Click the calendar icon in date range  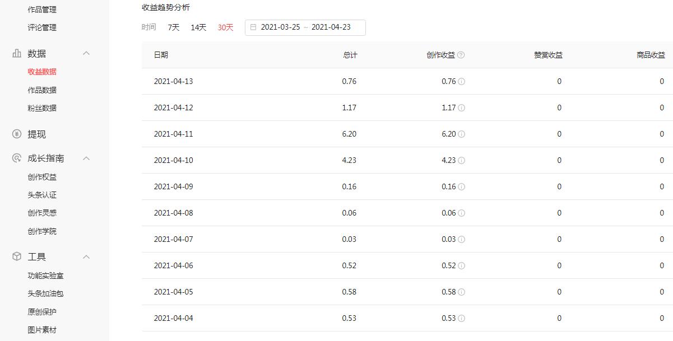pos(253,27)
